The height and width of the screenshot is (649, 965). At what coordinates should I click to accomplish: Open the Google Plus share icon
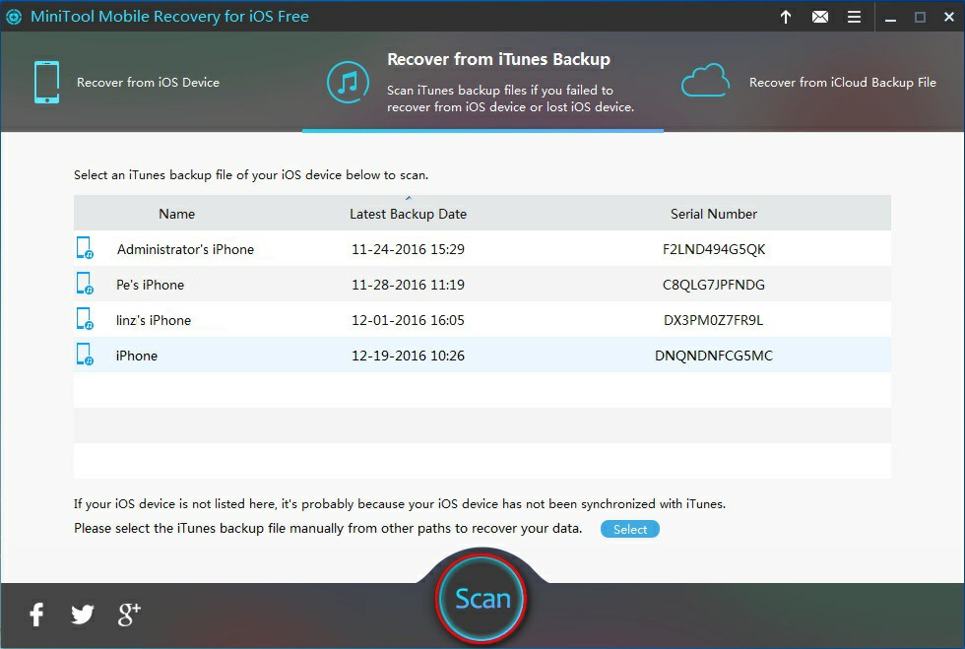(129, 615)
